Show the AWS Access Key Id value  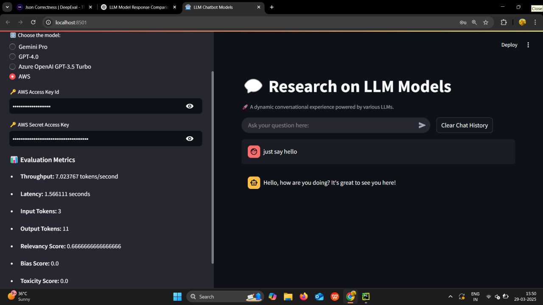(190, 106)
